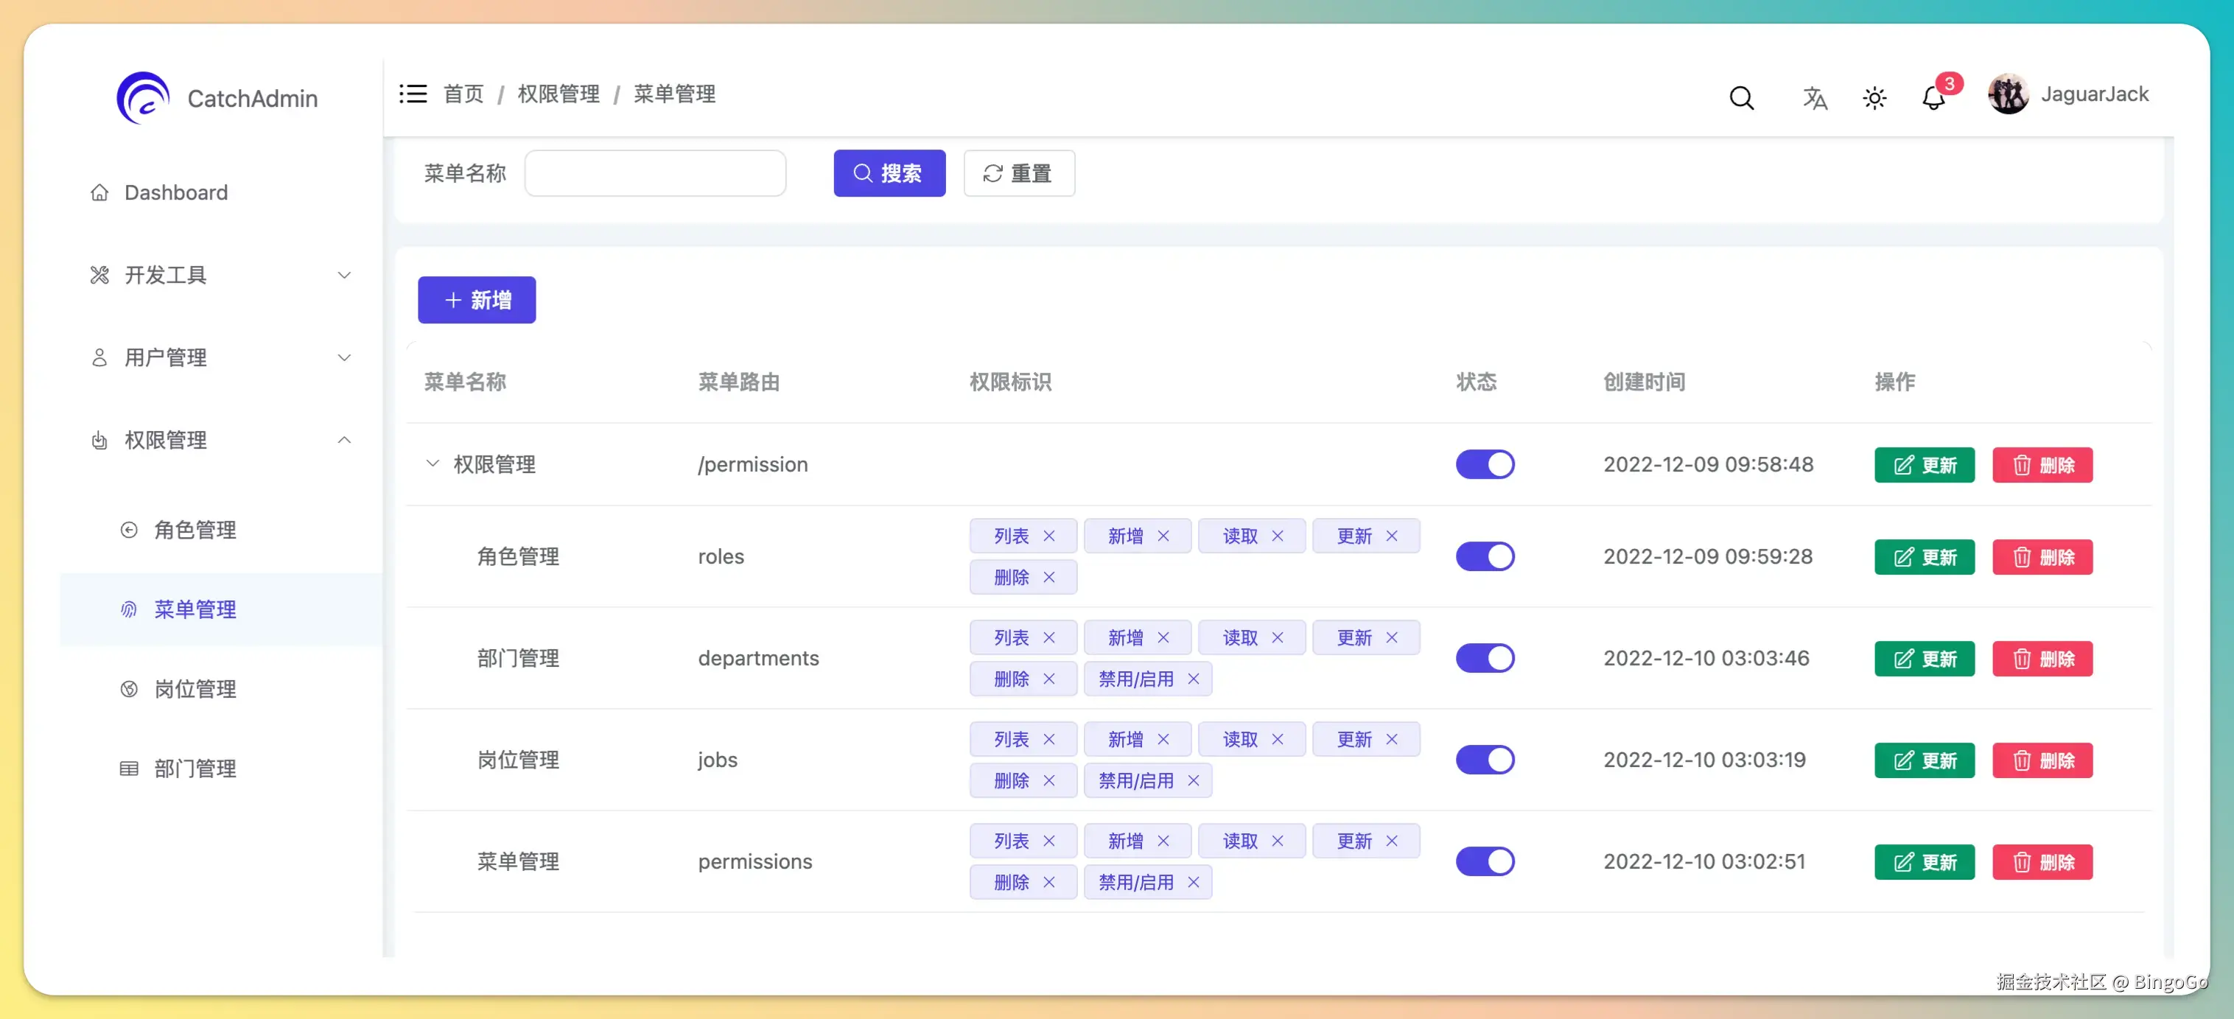Click the list icon beside the breadcrumb
The height and width of the screenshot is (1019, 2234).
point(413,94)
